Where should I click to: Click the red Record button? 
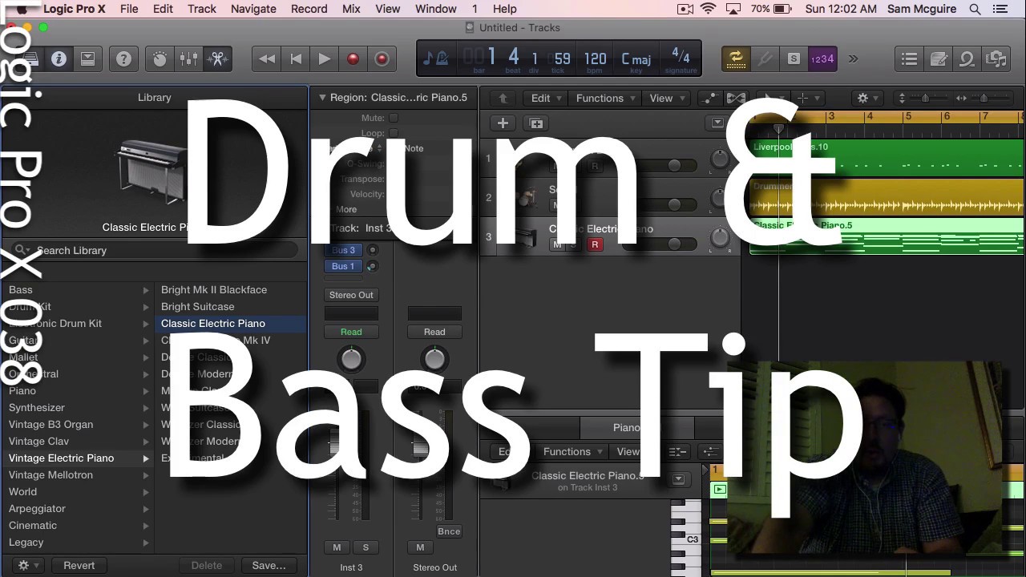[353, 59]
